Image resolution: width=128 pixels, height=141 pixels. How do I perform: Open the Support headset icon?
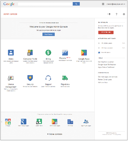[48, 78]
